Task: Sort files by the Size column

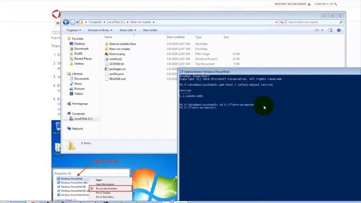Action: 226,37
